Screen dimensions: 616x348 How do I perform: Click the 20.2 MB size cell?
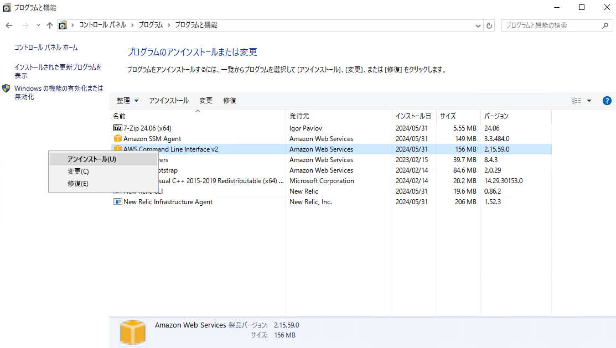pos(465,181)
